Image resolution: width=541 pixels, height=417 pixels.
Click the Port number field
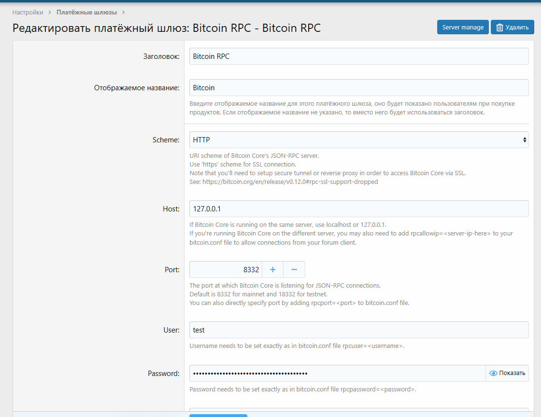pos(226,269)
